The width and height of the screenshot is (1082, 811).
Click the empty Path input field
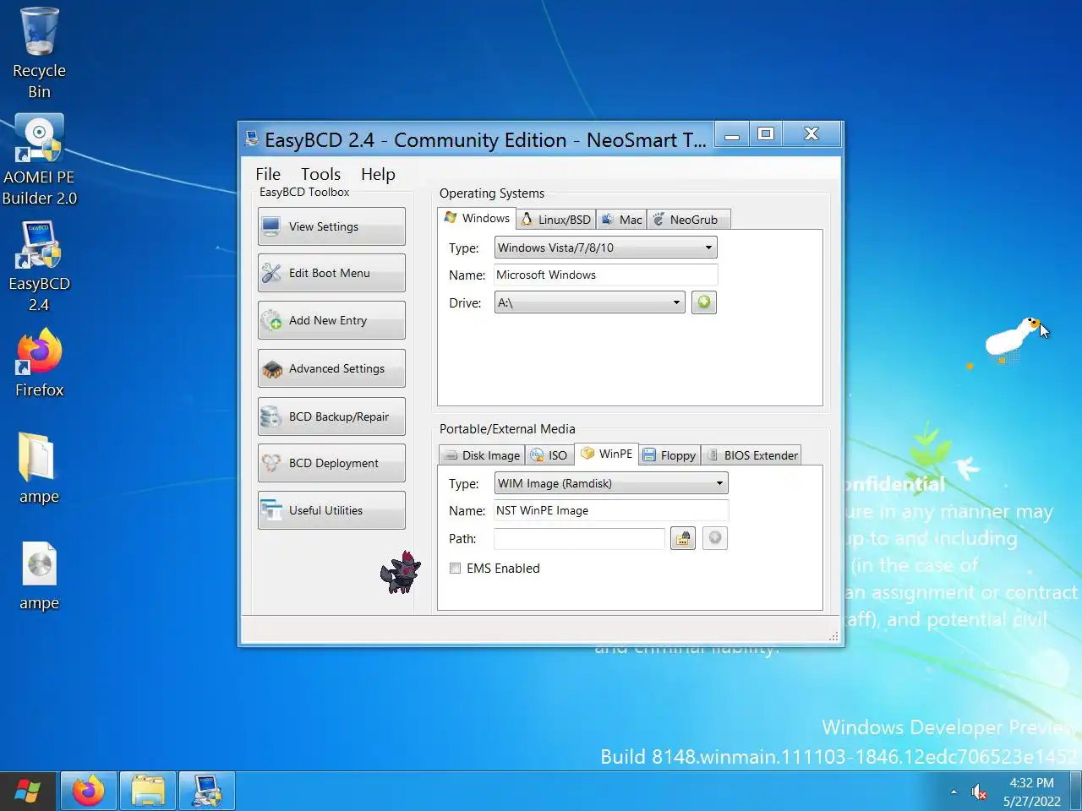coord(579,538)
